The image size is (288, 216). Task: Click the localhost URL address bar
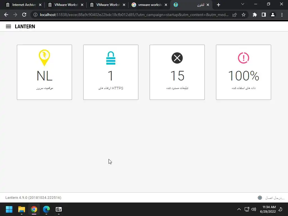(134, 15)
